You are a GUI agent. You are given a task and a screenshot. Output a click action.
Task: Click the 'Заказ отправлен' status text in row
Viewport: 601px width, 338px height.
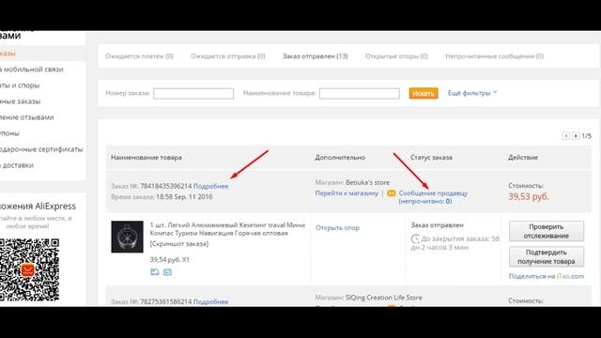tap(438, 225)
